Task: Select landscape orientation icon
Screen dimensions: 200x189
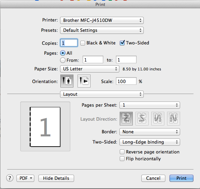Action: point(84,81)
